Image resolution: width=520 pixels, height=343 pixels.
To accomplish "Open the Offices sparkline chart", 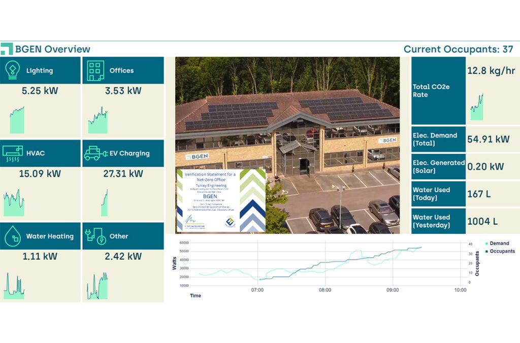I will click(x=98, y=120).
